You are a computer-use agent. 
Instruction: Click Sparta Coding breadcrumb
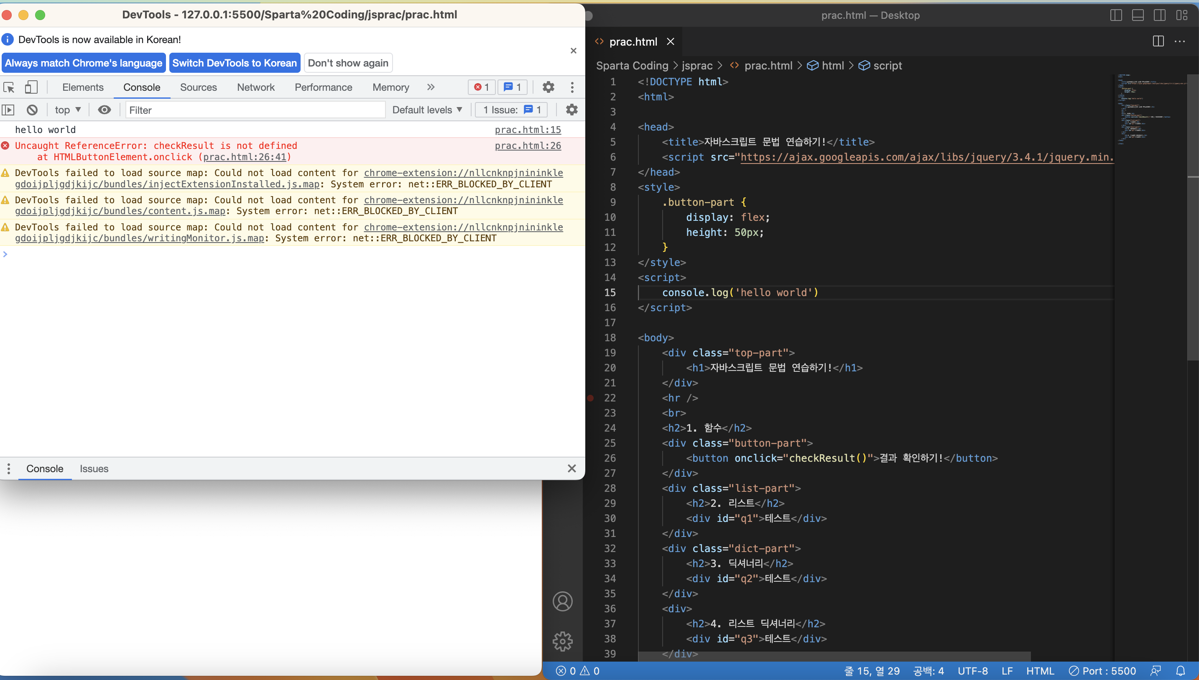tap(632, 66)
